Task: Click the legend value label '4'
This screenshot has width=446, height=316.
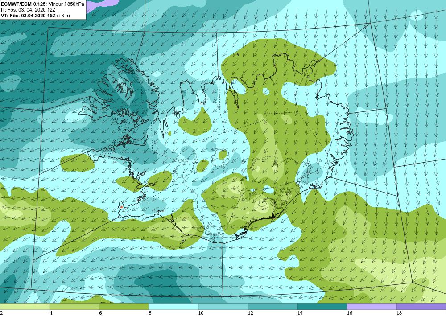Action: 51,313
